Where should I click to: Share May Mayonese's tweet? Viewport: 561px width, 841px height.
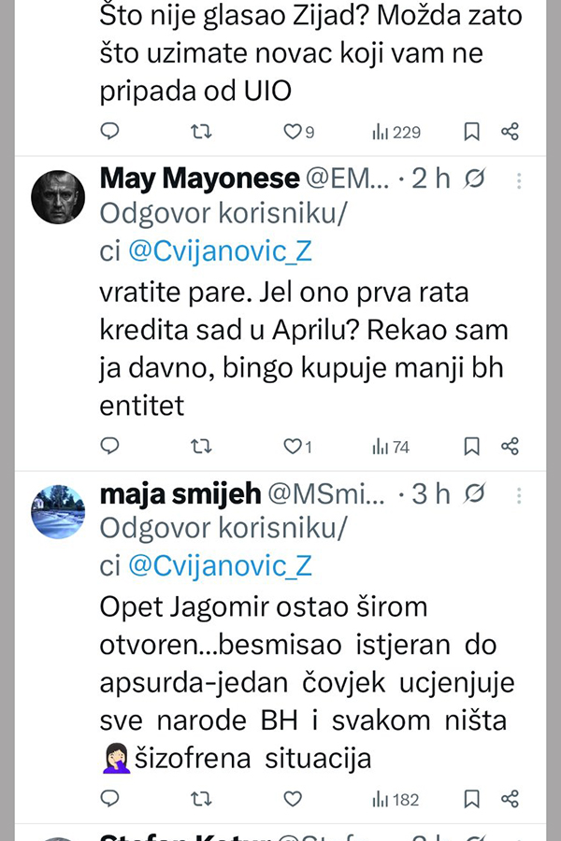[510, 446]
